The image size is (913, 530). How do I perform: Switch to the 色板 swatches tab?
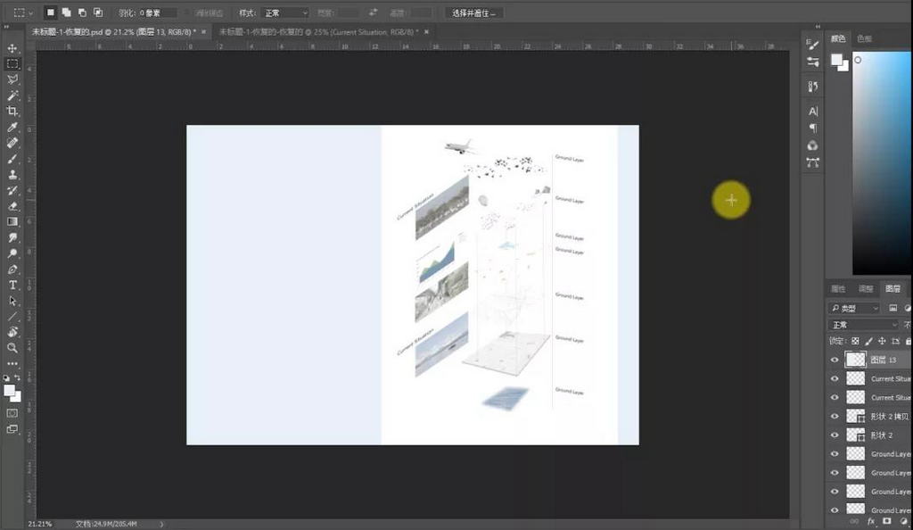click(865, 39)
